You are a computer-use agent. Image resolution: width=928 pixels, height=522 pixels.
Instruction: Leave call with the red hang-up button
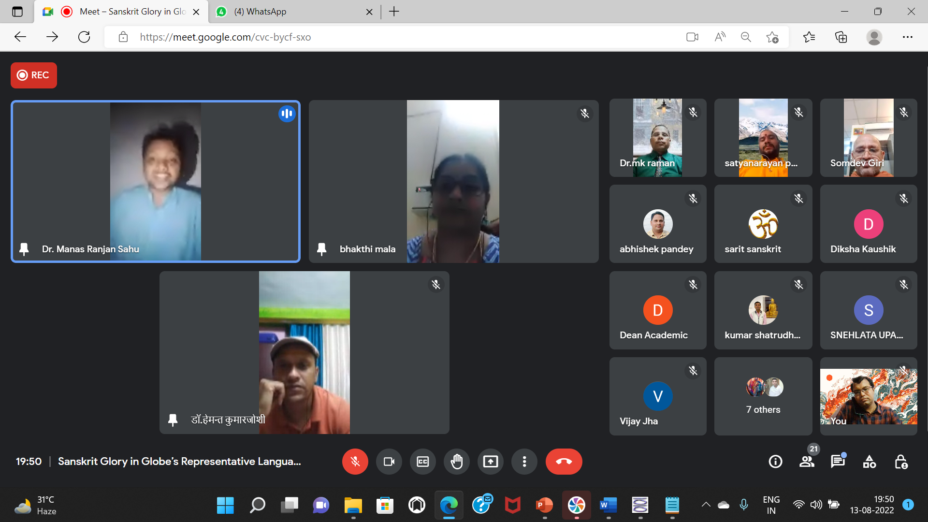pos(564,462)
